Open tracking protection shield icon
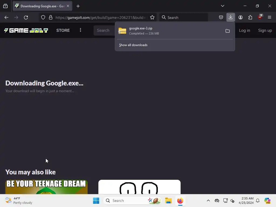 pyautogui.click(x=43, y=18)
